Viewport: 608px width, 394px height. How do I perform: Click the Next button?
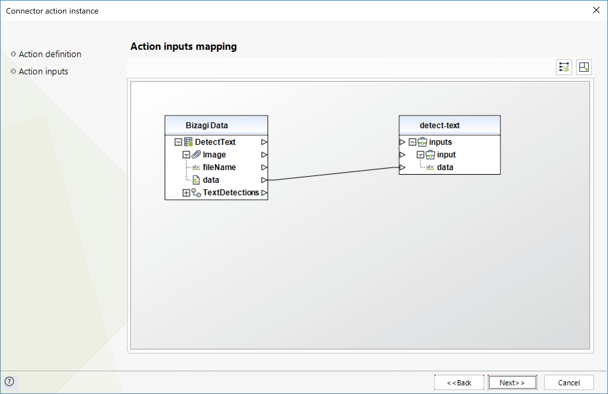click(x=512, y=383)
